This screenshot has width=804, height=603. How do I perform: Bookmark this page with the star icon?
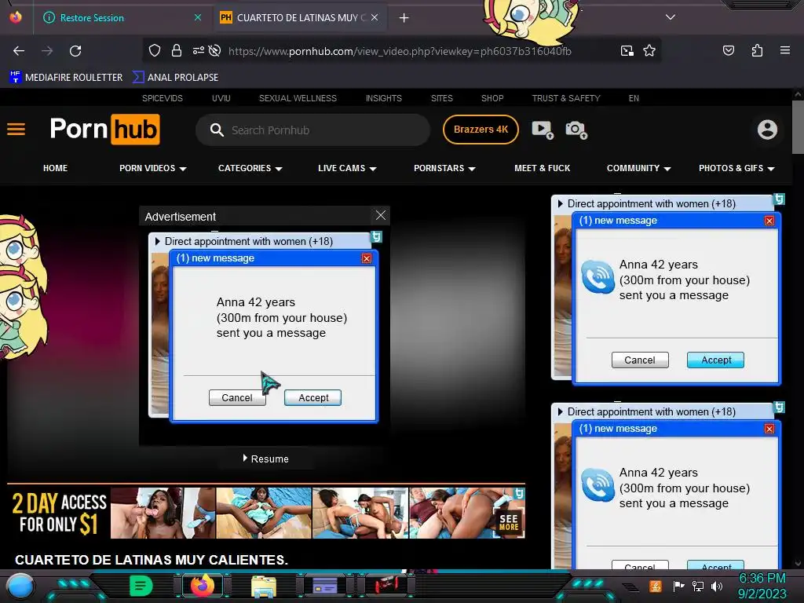pos(649,50)
